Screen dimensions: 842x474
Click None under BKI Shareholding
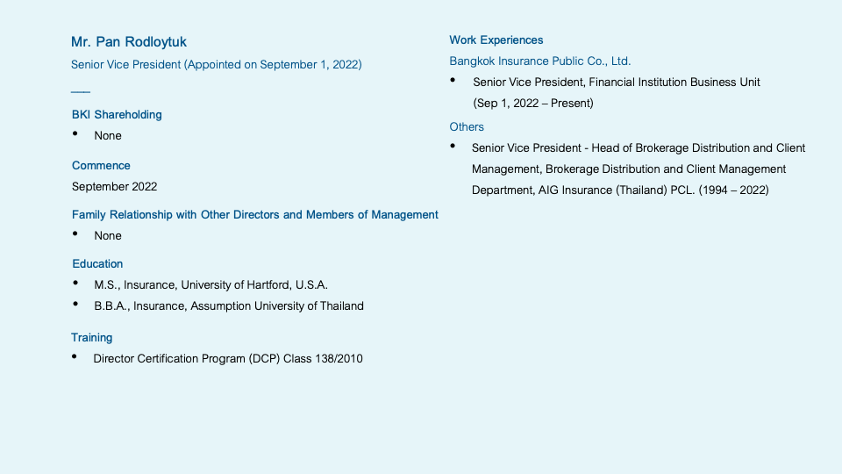click(108, 135)
